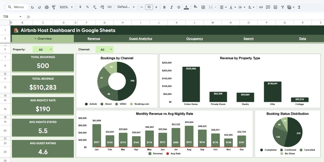
Task: Insert a comment
Action: pos(268,7)
